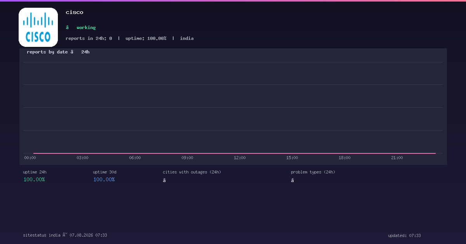Select the india region label
Viewport: 466px width, 244px height.
pyautogui.click(x=187, y=38)
